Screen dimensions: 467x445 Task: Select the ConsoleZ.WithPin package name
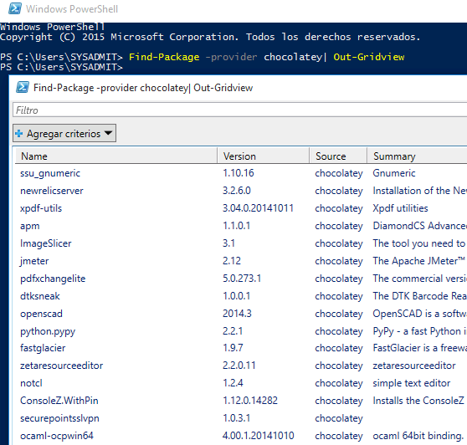click(x=59, y=401)
